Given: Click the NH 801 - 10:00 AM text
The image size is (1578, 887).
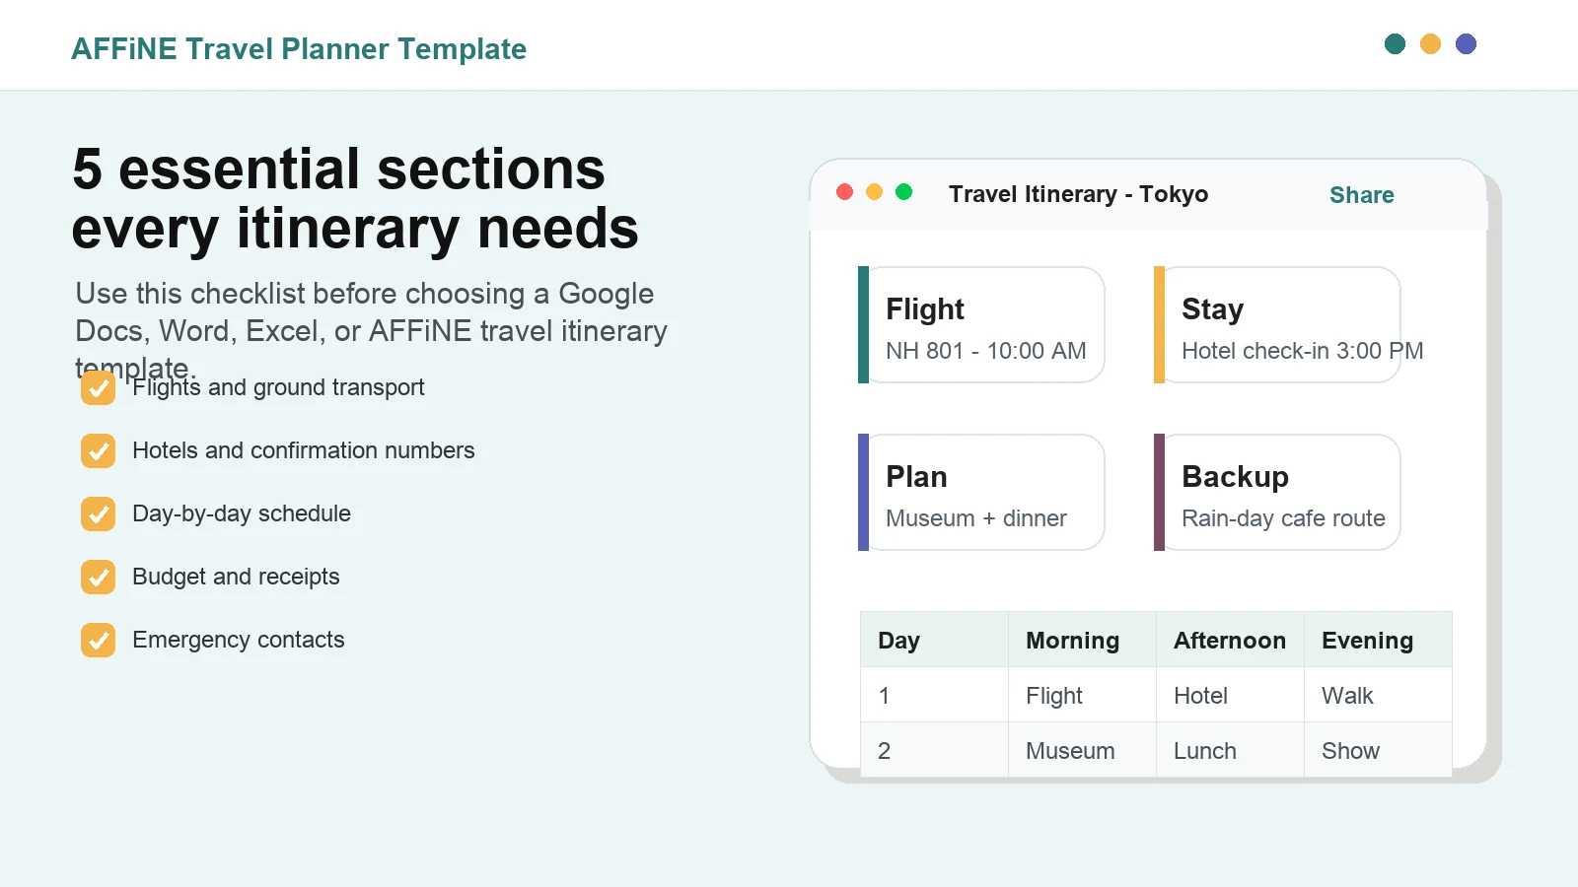Looking at the screenshot, I should [985, 351].
